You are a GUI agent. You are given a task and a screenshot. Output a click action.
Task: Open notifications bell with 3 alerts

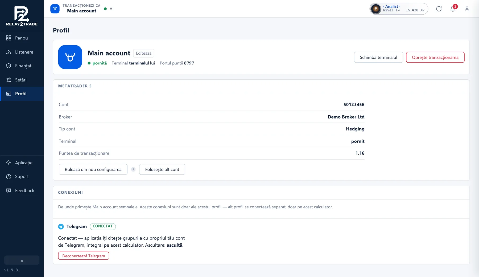(x=453, y=9)
